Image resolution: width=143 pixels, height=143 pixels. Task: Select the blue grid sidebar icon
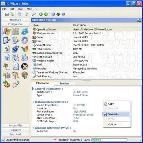(x=16, y=49)
